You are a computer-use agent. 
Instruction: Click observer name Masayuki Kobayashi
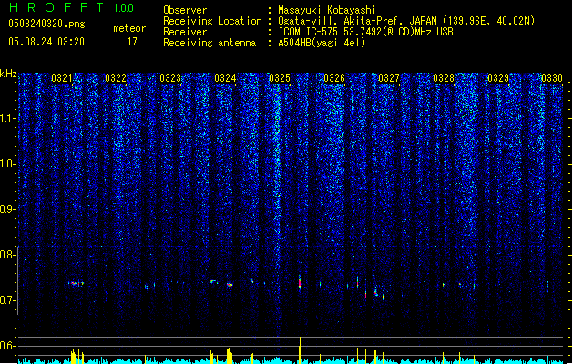[x=327, y=10]
